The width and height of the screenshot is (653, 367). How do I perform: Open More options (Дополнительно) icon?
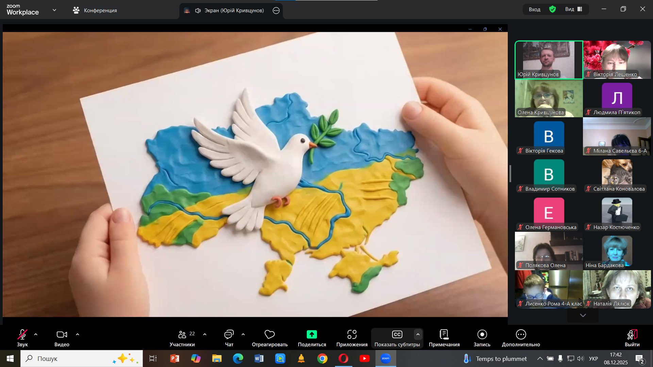tap(521, 335)
